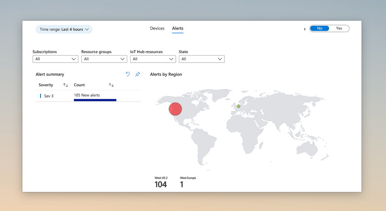Select the Alerts tab
Viewport: 386px width, 211px height.
pyautogui.click(x=177, y=29)
